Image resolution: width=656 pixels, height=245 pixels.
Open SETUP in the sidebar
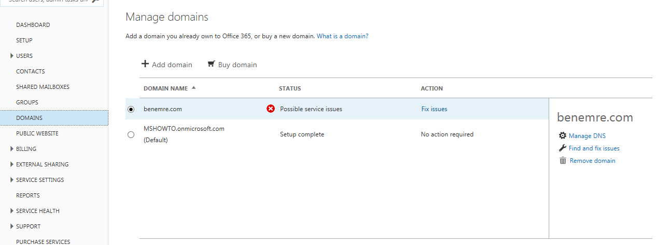pyautogui.click(x=24, y=40)
